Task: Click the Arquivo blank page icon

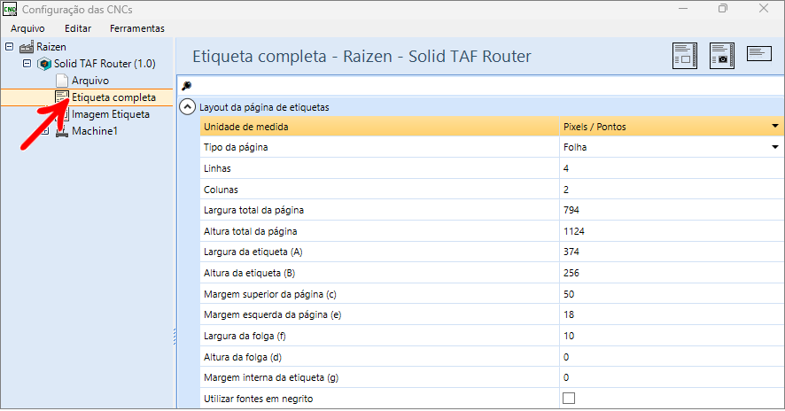Action: (x=62, y=81)
